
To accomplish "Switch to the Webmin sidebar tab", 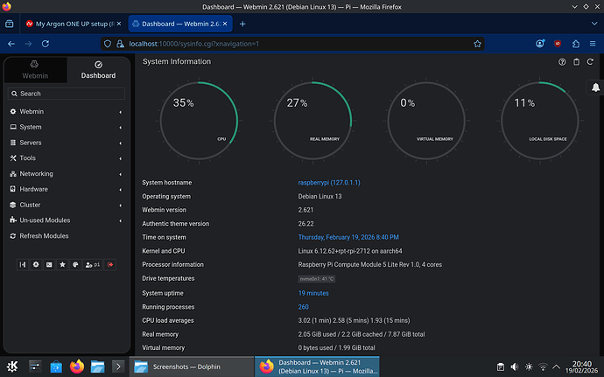I will tap(35, 70).
